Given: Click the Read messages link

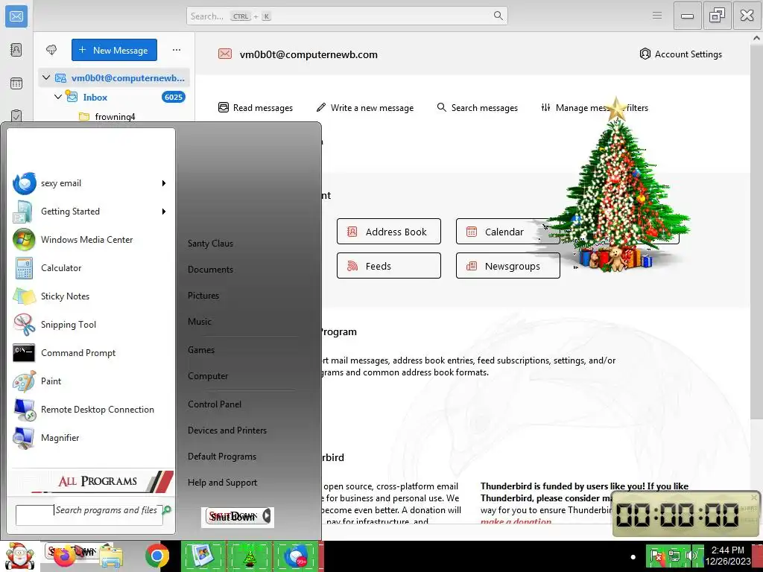Looking at the screenshot, I should pyautogui.click(x=256, y=107).
